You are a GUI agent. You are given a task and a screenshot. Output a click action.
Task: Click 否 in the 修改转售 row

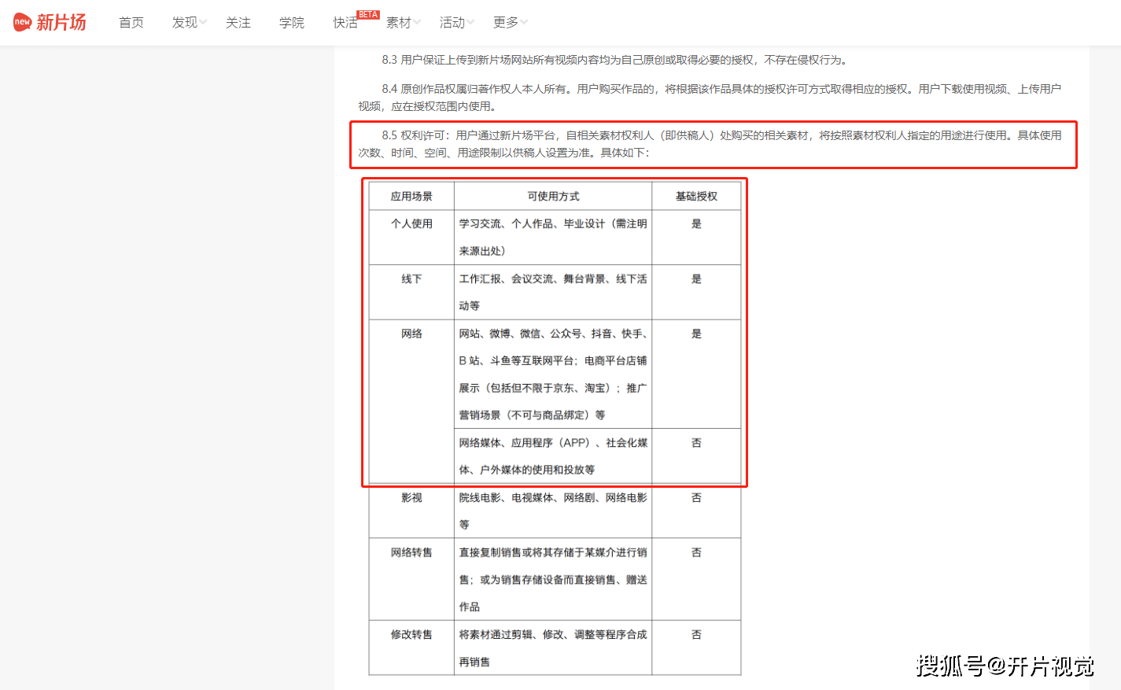696,634
